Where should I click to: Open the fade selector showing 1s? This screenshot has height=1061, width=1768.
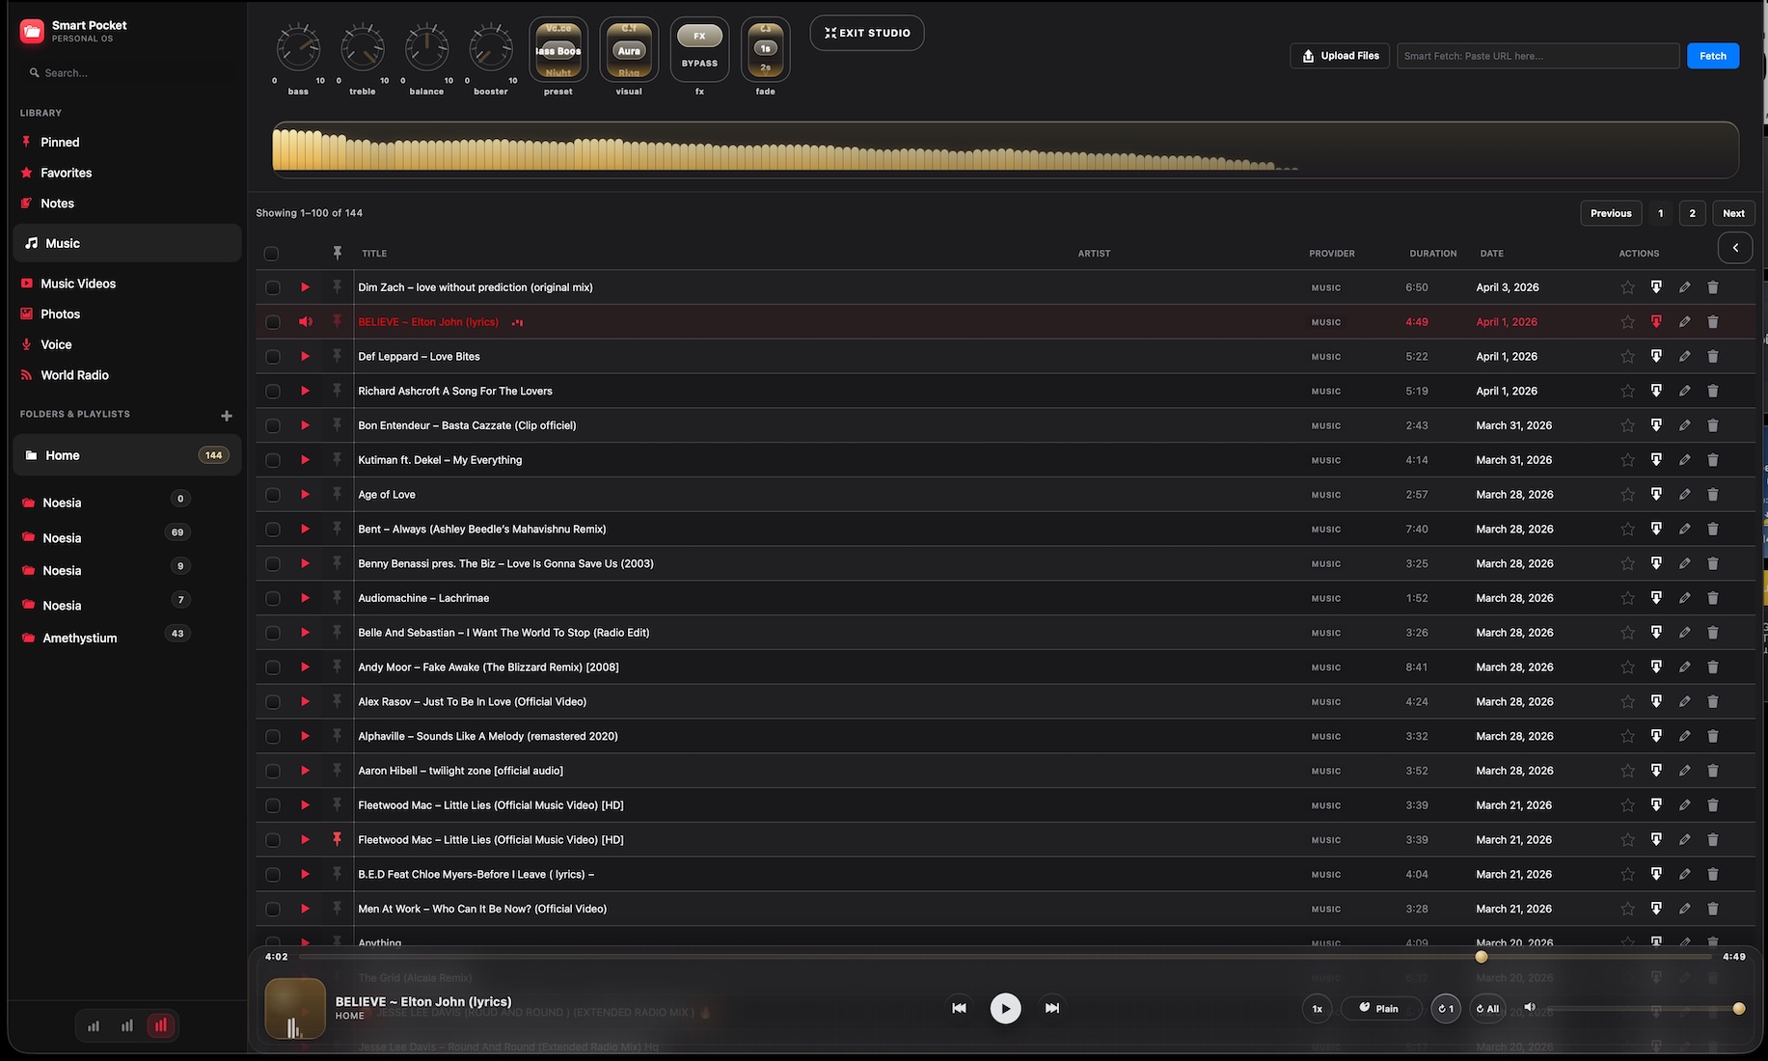(766, 49)
